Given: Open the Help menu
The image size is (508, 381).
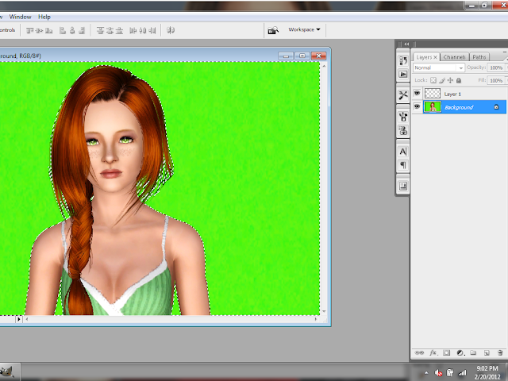Looking at the screenshot, I should tap(44, 16).
